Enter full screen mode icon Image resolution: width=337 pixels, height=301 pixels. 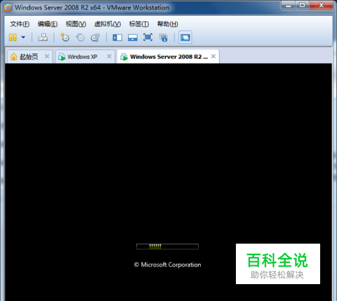click(x=148, y=37)
